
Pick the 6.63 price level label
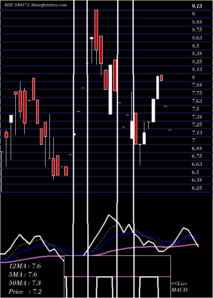tap(197, 164)
